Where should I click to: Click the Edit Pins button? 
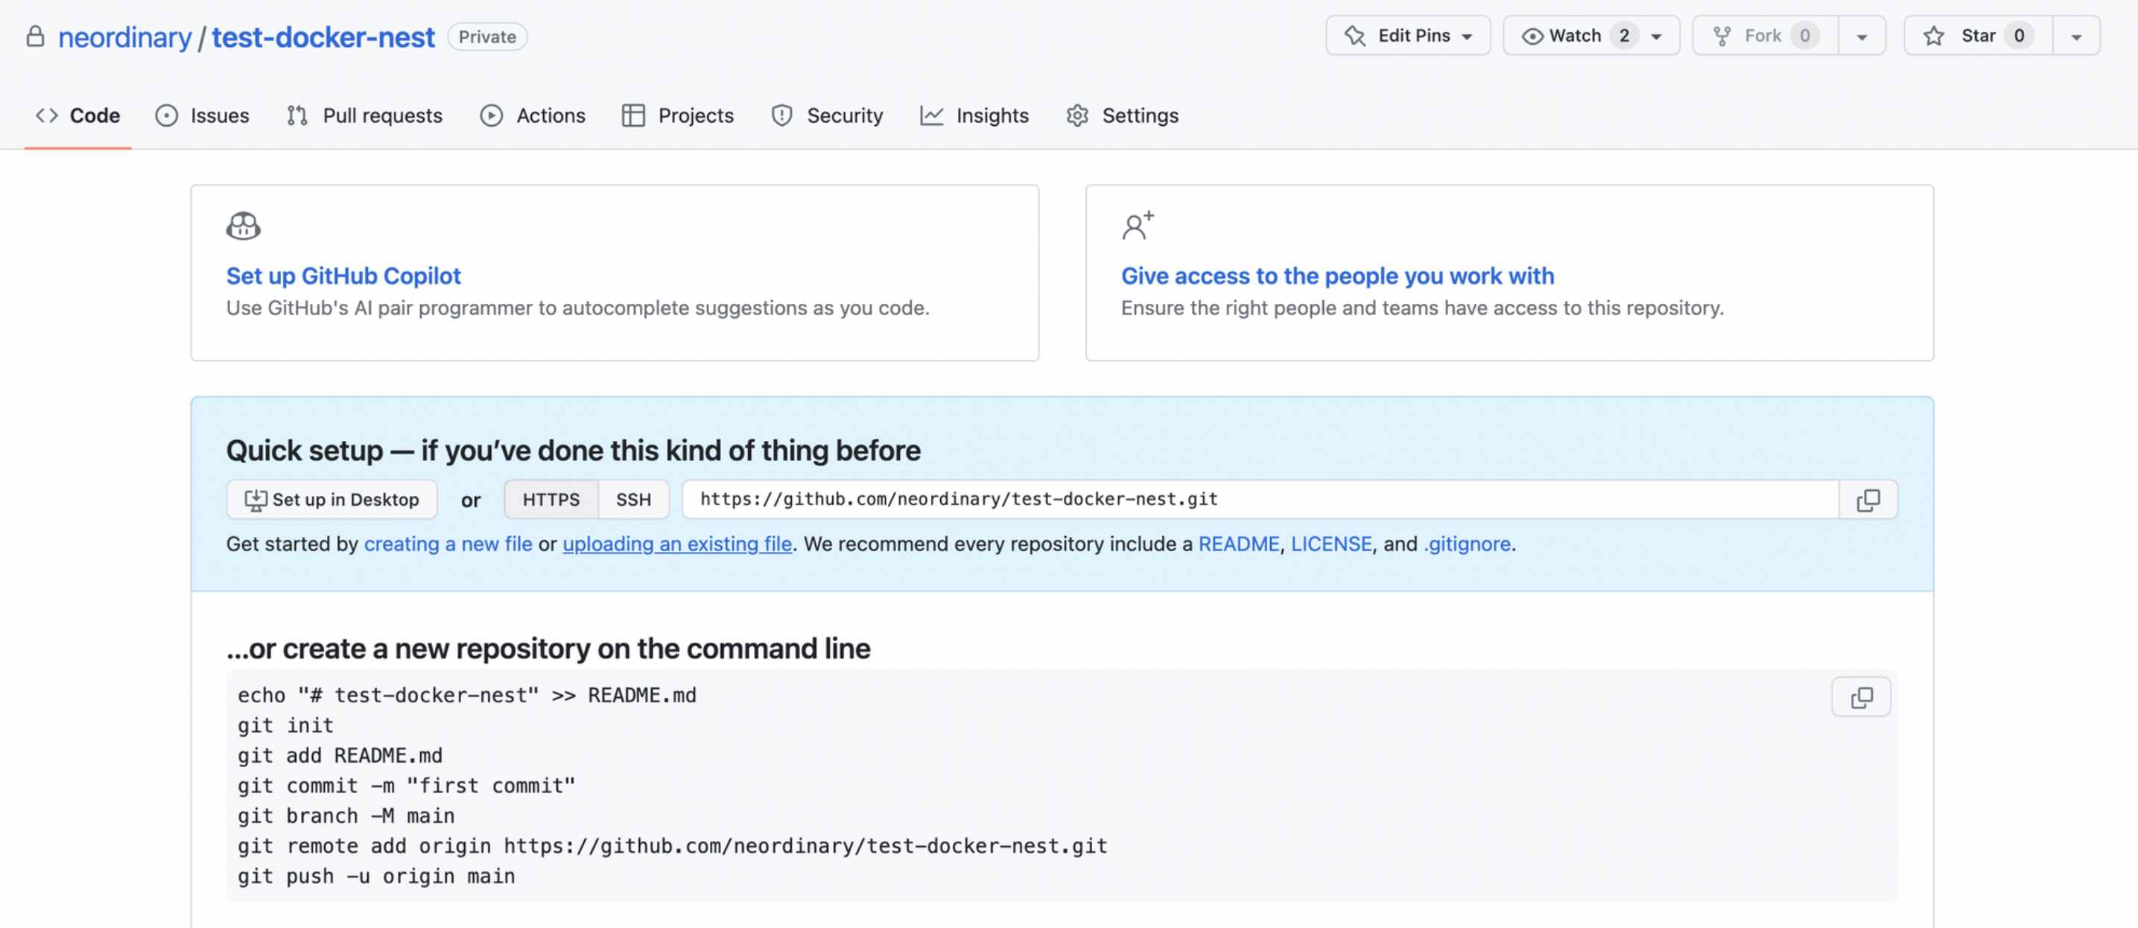[x=1408, y=36]
